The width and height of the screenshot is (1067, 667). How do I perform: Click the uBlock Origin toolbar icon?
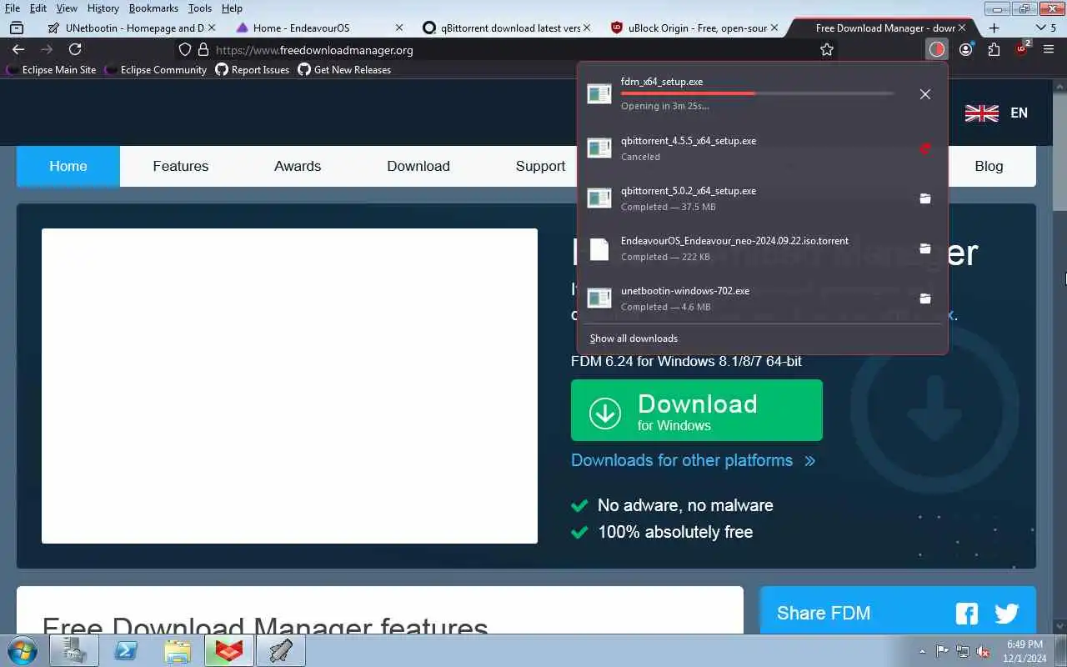[x=1022, y=49]
